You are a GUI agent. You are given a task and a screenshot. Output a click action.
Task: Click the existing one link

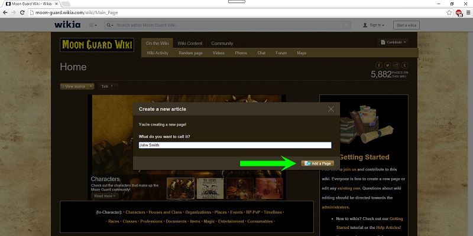coord(349,188)
